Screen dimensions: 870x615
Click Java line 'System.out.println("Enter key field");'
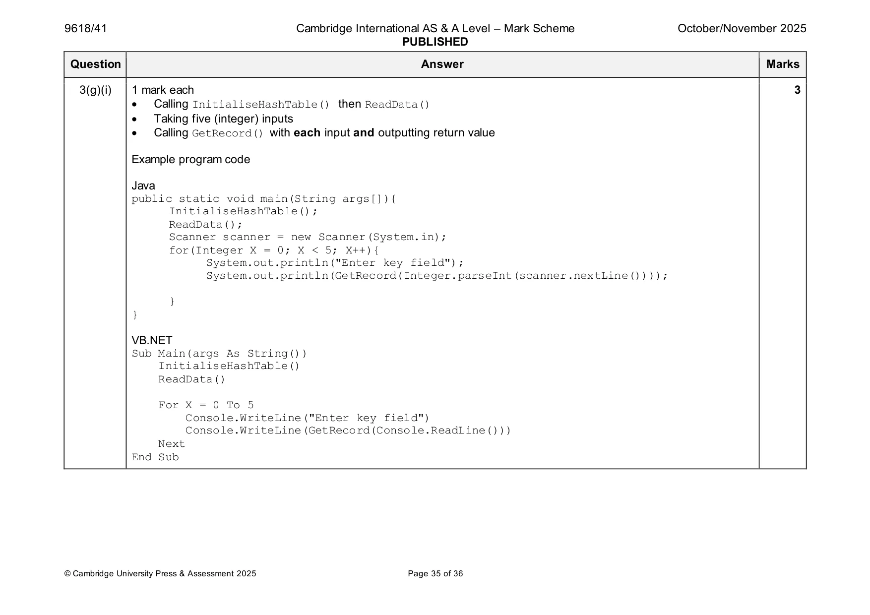tap(335, 263)
